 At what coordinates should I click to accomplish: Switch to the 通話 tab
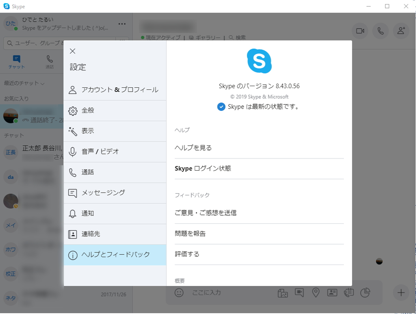click(50, 62)
